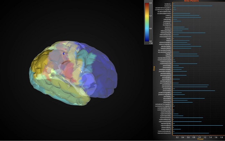This screenshot has width=225, height=141.
Task: Click the Power axis label
Action: pos(200,139)
